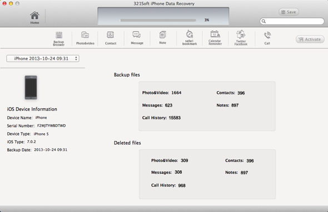Click the Device Name: iPhone value
The width and height of the screenshot is (328, 212).
click(41, 118)
